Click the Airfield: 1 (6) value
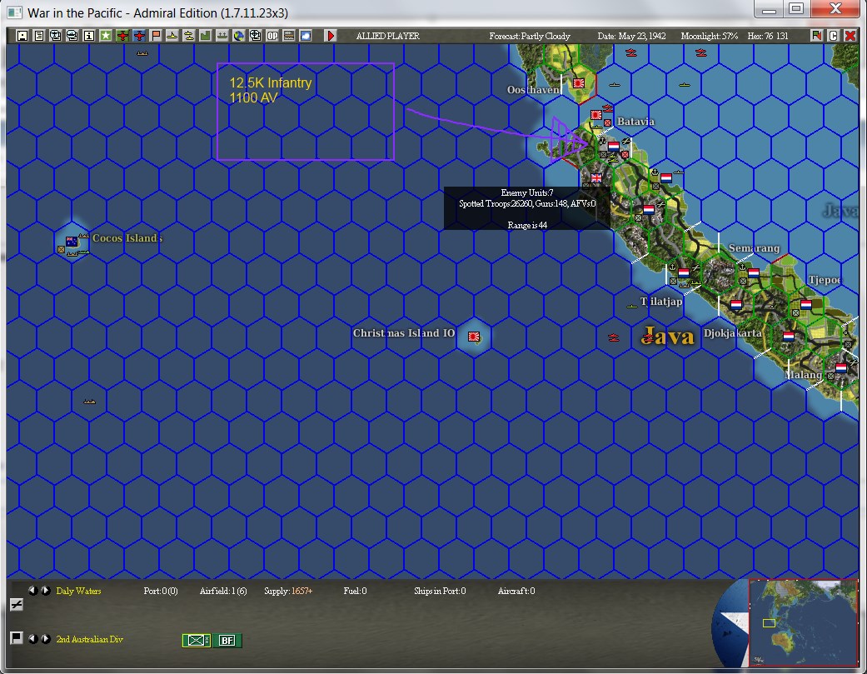The width and height of the screenshot is (867, 674). 223,591
